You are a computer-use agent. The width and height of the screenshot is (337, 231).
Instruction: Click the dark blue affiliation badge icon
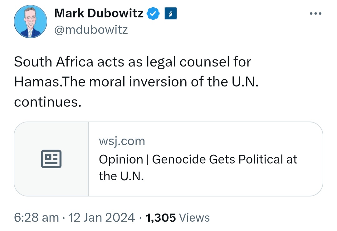pyautogui.click(x=171, y=13)
